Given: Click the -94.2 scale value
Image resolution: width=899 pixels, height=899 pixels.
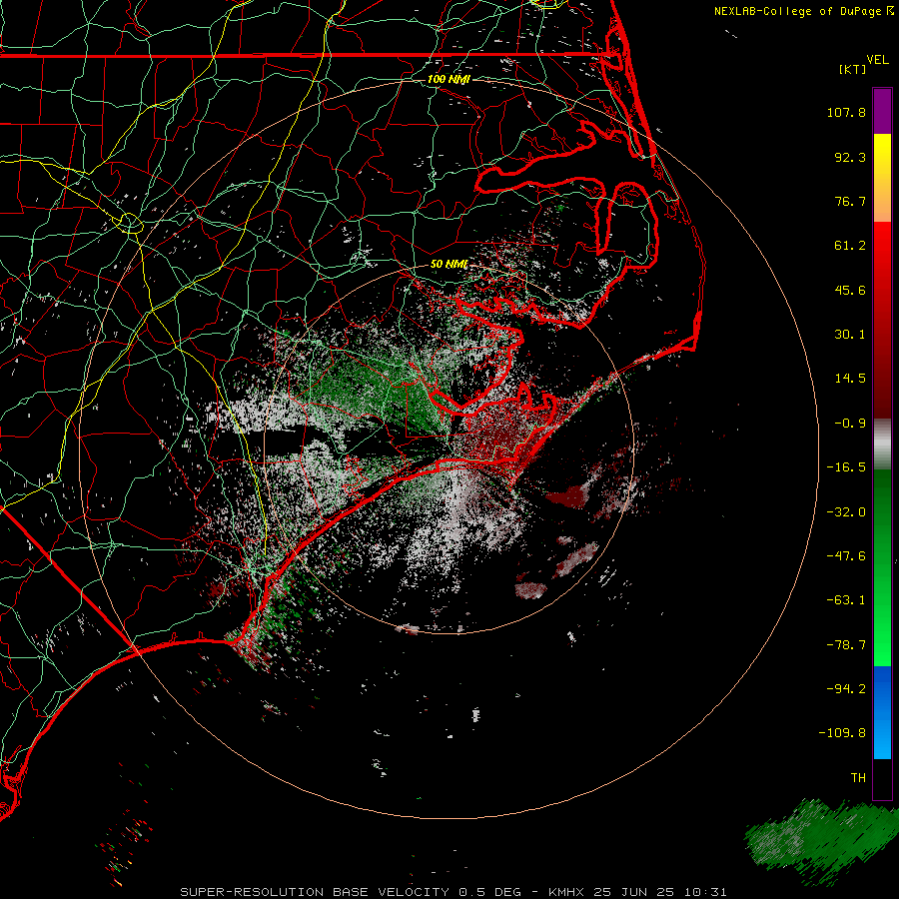Looking at the screenshot, I should 846,688.
